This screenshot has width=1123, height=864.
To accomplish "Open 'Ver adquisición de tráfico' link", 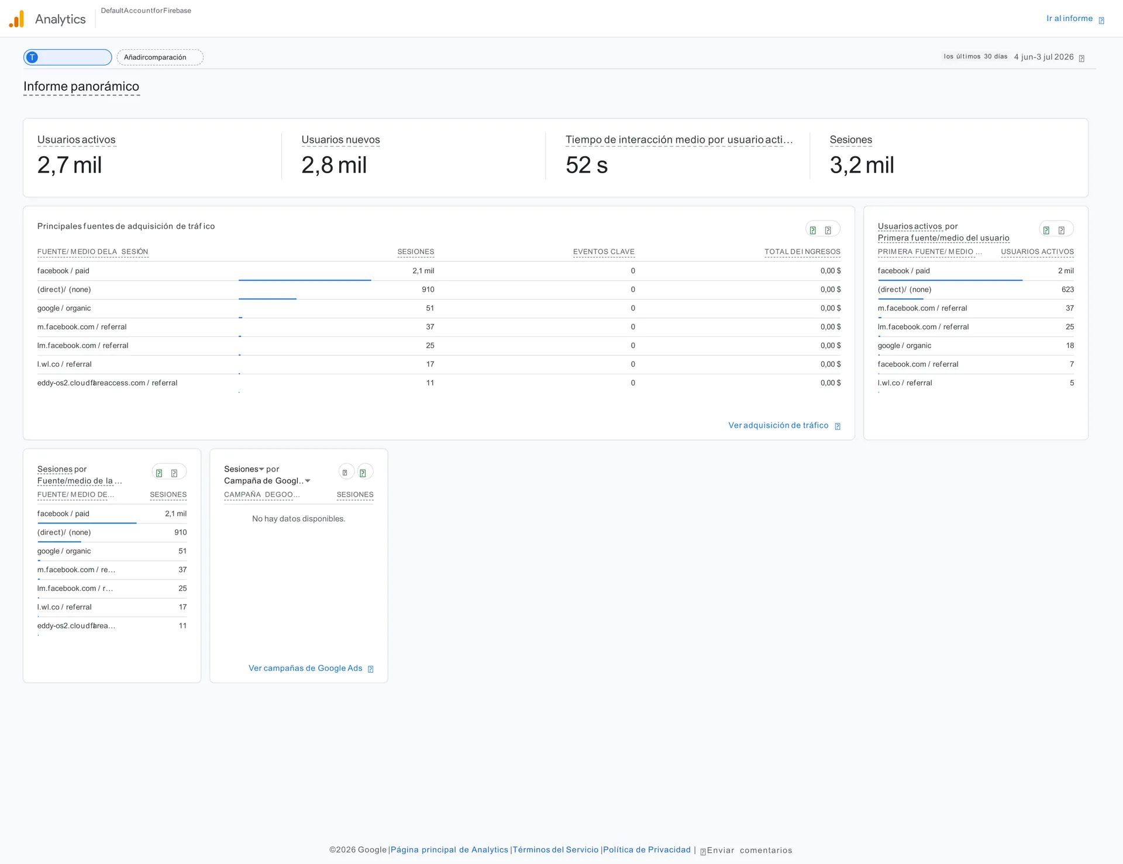I will click(x=778, y=425).
